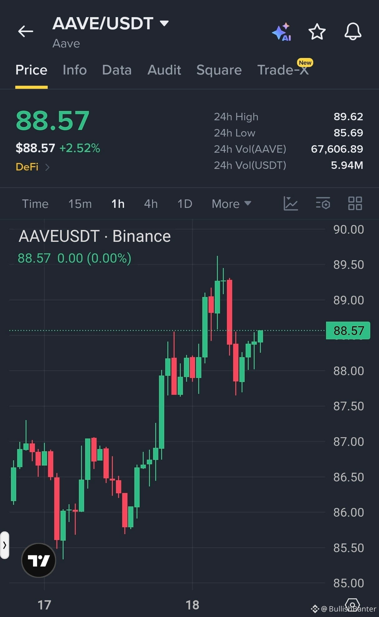Add AAVE/USDT to favorites with star icon
Image resolution: width=379 pixels, height=617 pixels.
[x=317, y=31]
